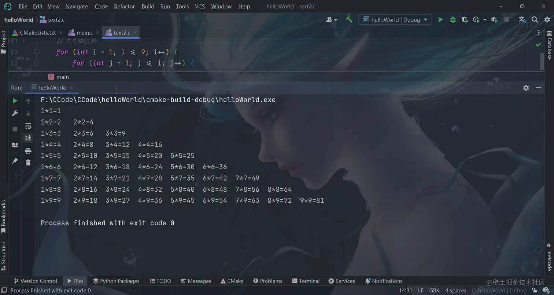Viewport: 554px width, 295px height.
Task: Open Version Control tool window
Action: pos(35,281)
